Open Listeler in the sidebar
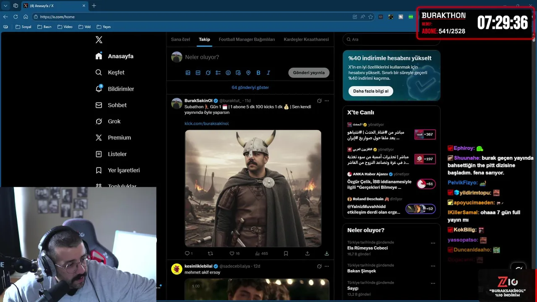The height and width of the screenshot is (302, 537). [111, 154]
